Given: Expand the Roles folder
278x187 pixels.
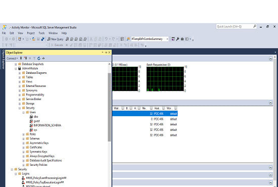Looking at the screenshot, I should pos(23,134).
